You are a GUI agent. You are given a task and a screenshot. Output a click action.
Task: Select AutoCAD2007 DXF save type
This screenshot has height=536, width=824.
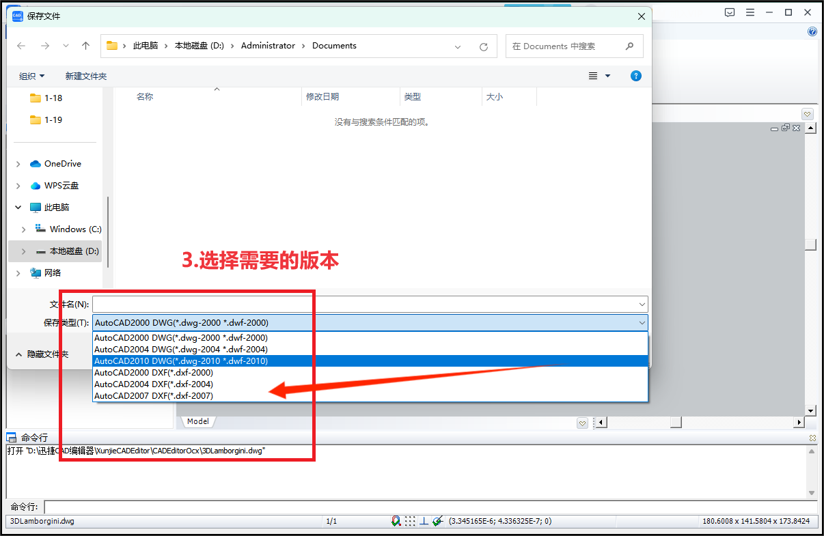(x=370, y=395)
